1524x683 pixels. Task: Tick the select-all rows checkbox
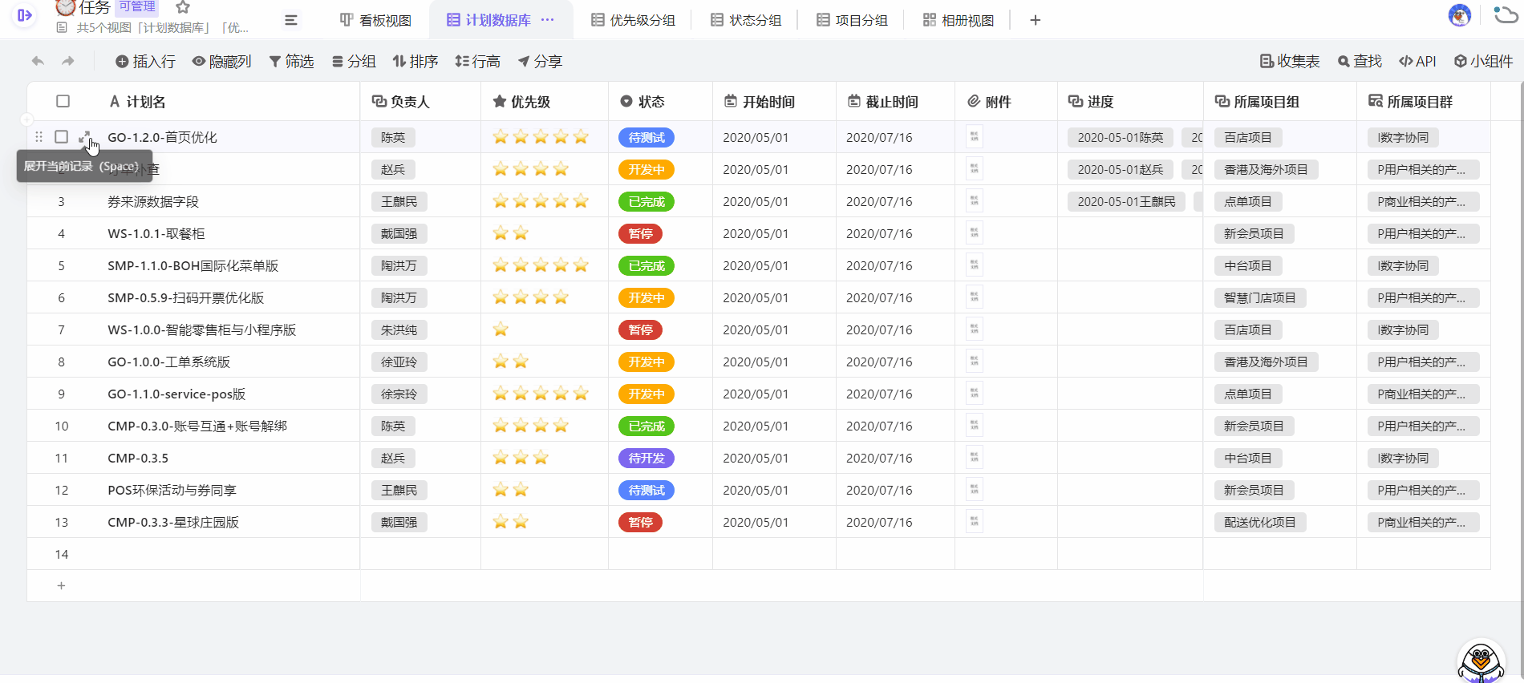click(x=63, y=101)
